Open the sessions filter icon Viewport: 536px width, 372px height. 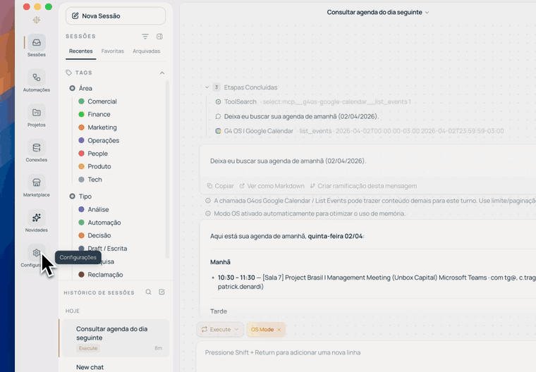point(145,37)
